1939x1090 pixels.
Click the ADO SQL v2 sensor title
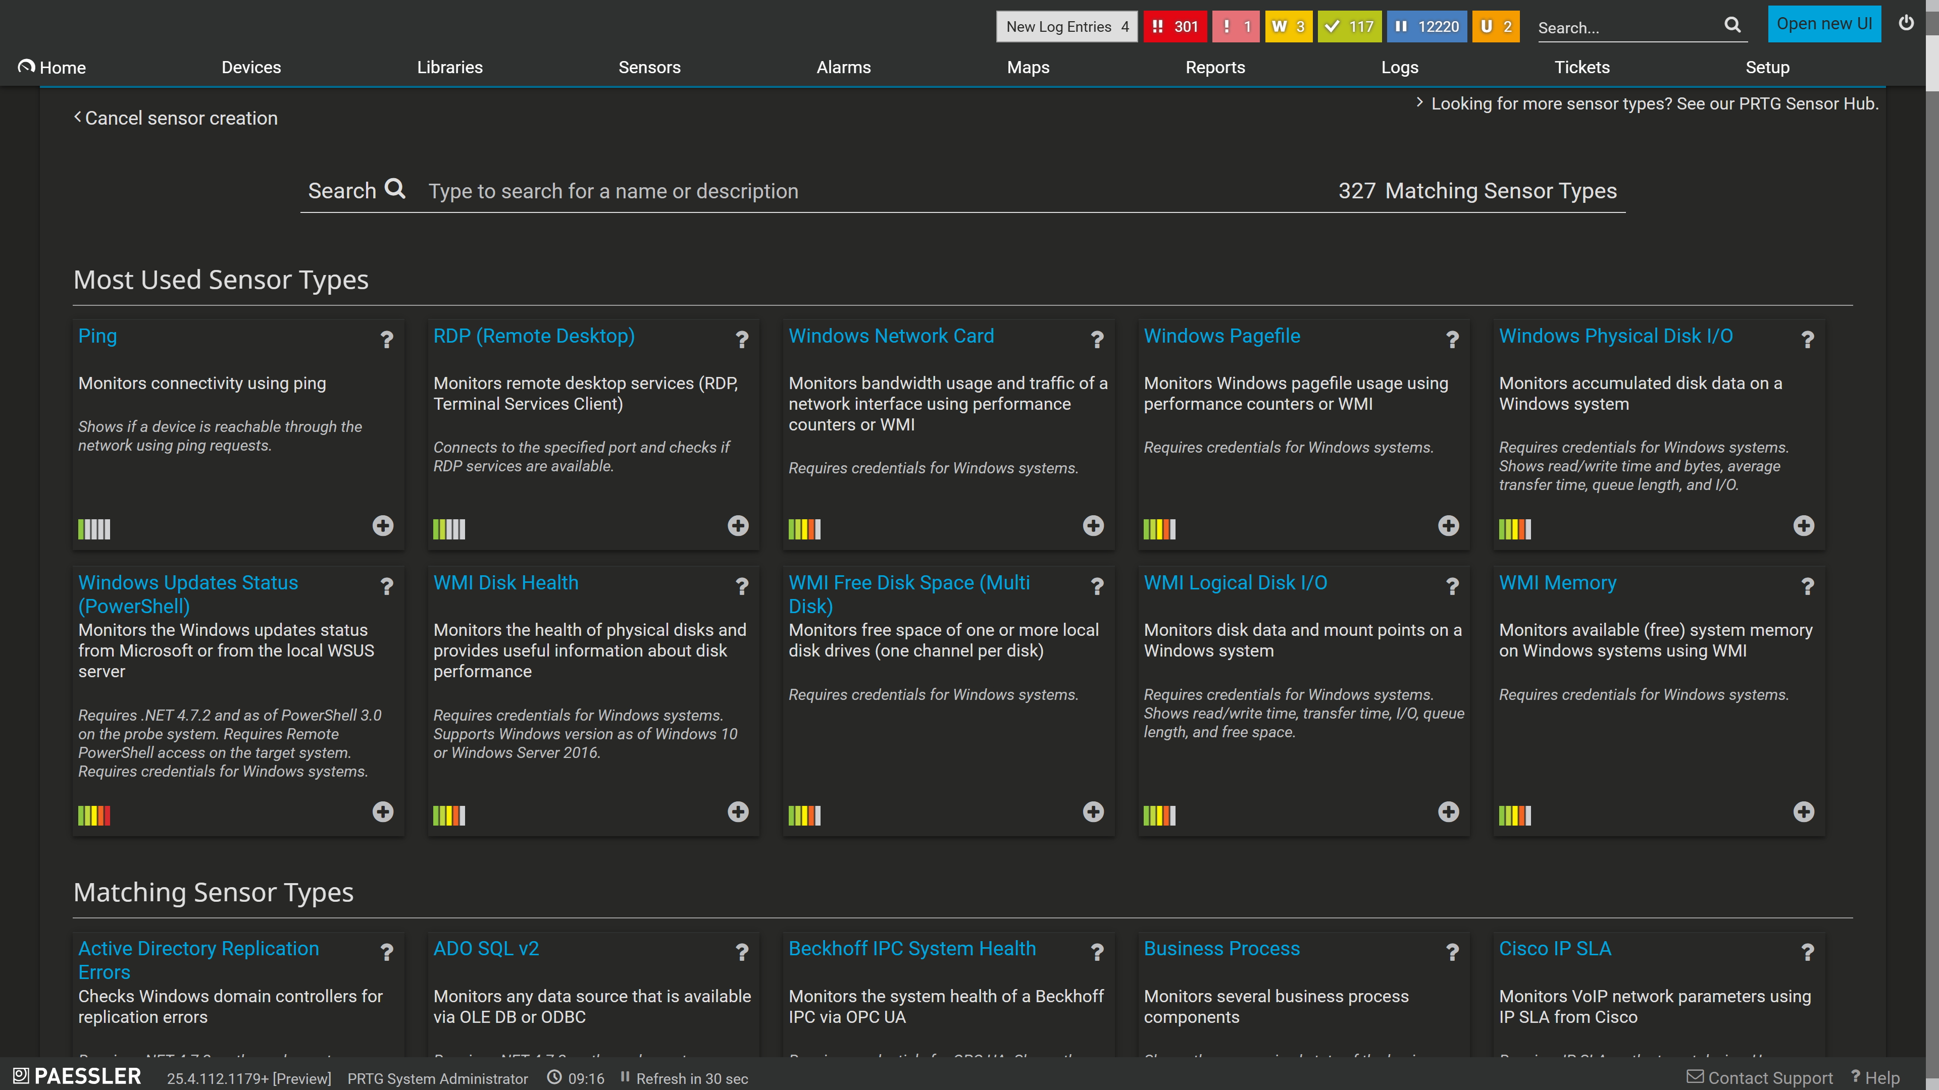pyautogui.click(x=486, y=949)
